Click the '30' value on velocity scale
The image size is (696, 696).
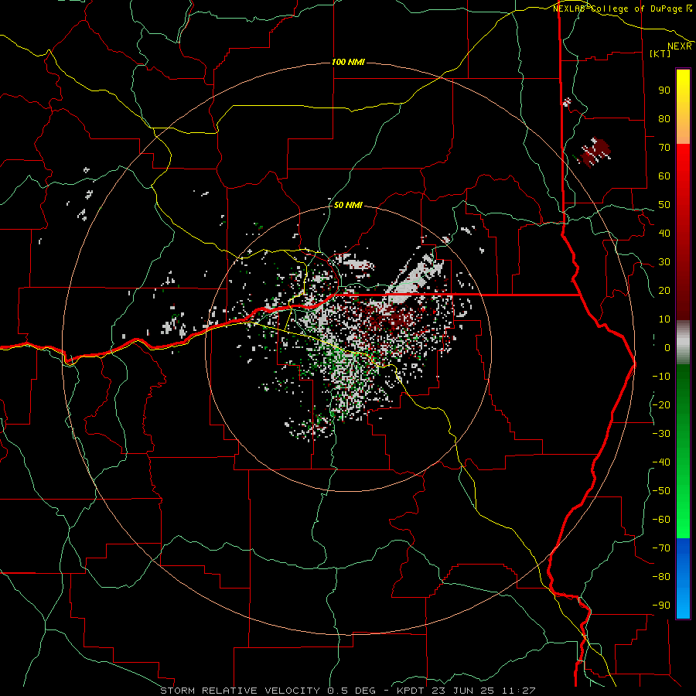click(664, 262)
